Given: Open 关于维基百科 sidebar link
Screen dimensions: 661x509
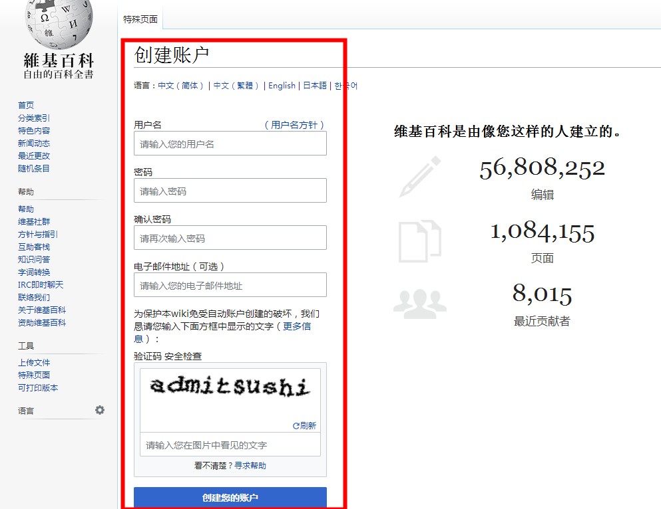Looking at the screenshot, I should (x=42, y=310).
